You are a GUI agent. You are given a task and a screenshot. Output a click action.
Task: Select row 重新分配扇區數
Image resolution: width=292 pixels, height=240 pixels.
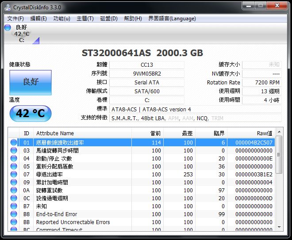tap(142, 166)
